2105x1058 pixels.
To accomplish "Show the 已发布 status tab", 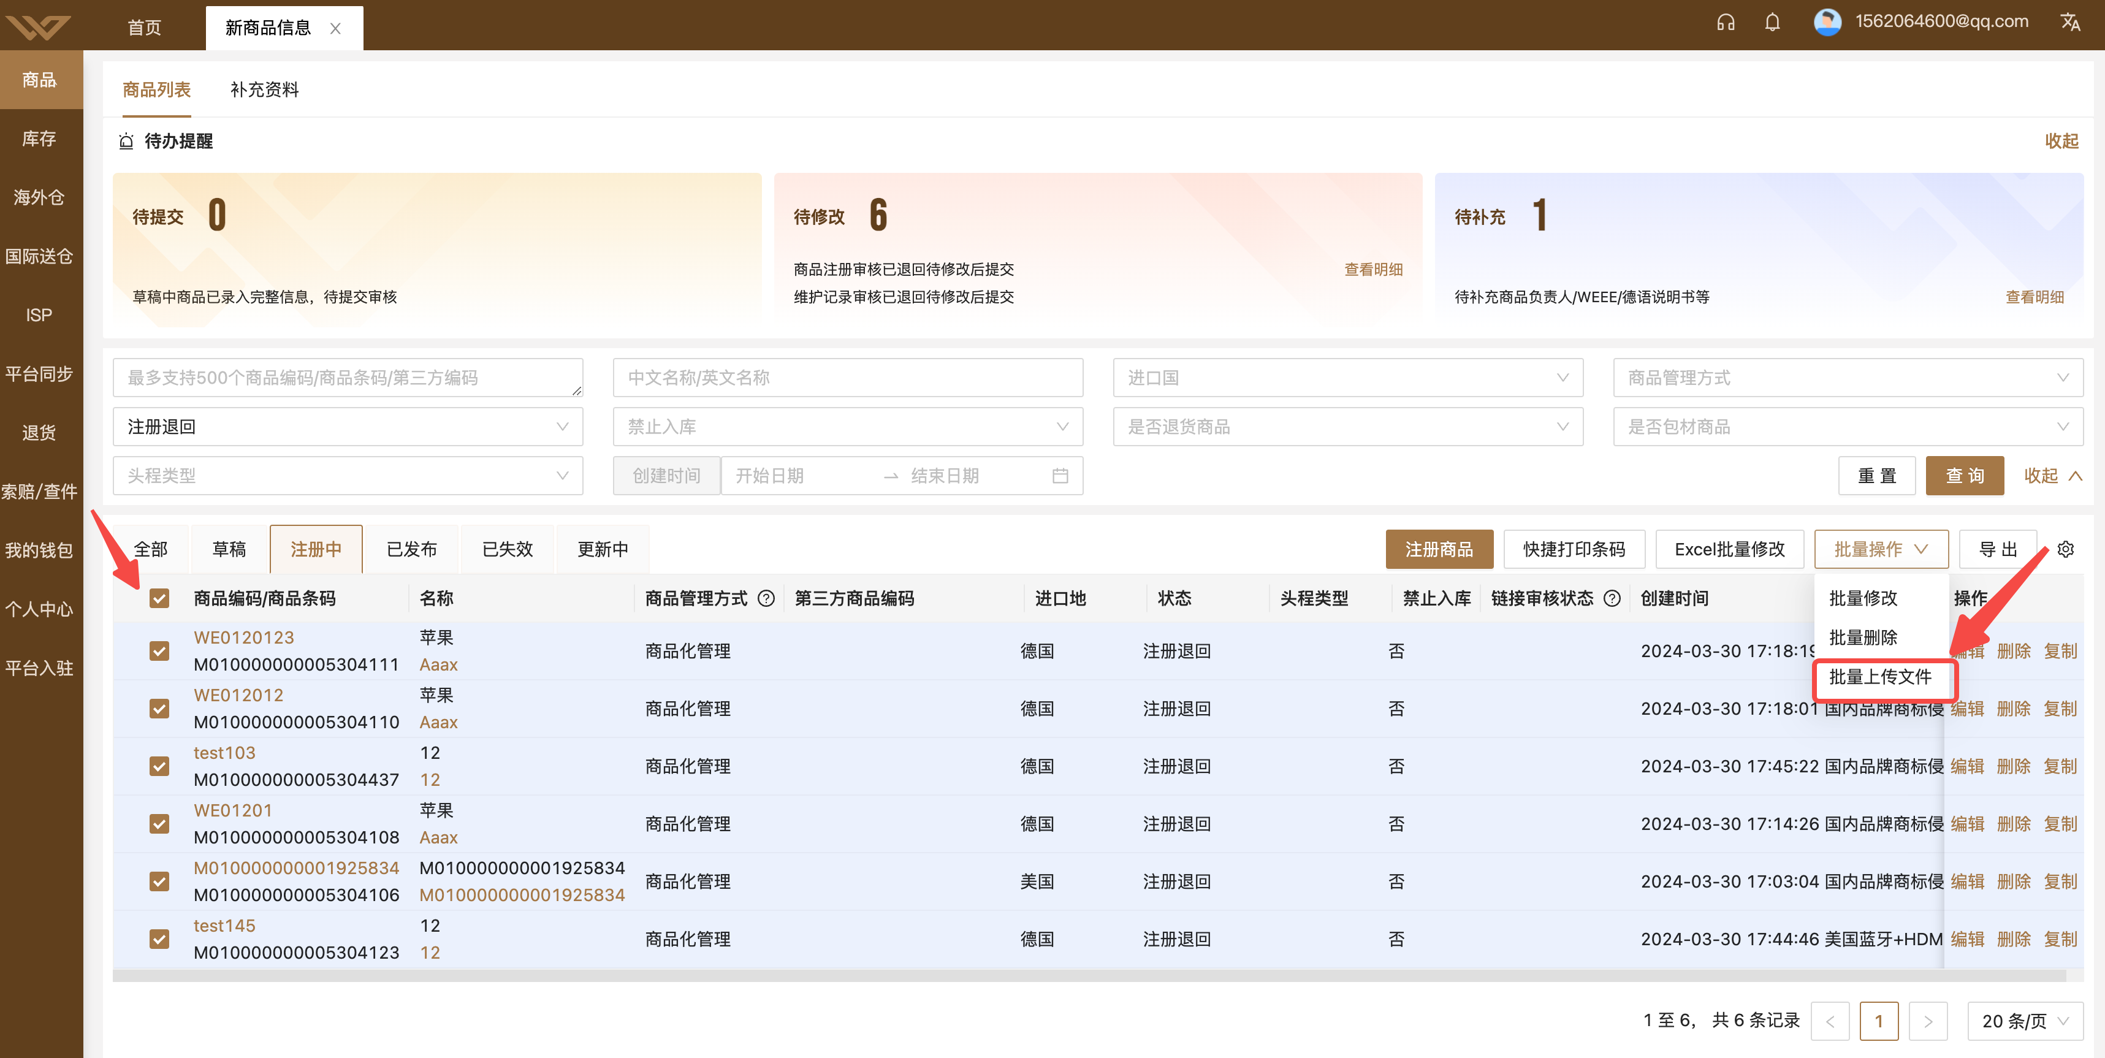I will 412,549.
